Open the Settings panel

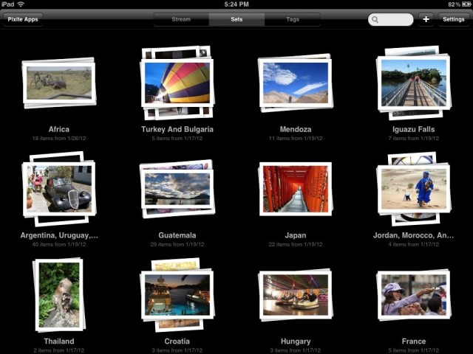tap(453, 19)
